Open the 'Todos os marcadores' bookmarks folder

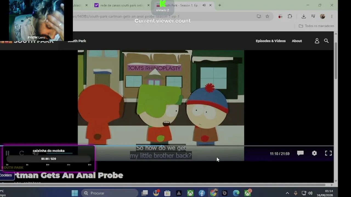316,26
